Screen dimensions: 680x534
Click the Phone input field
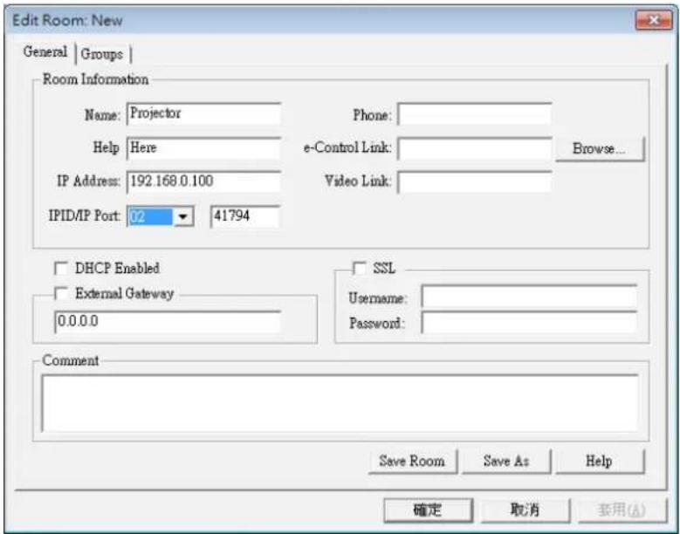point(475,114)
